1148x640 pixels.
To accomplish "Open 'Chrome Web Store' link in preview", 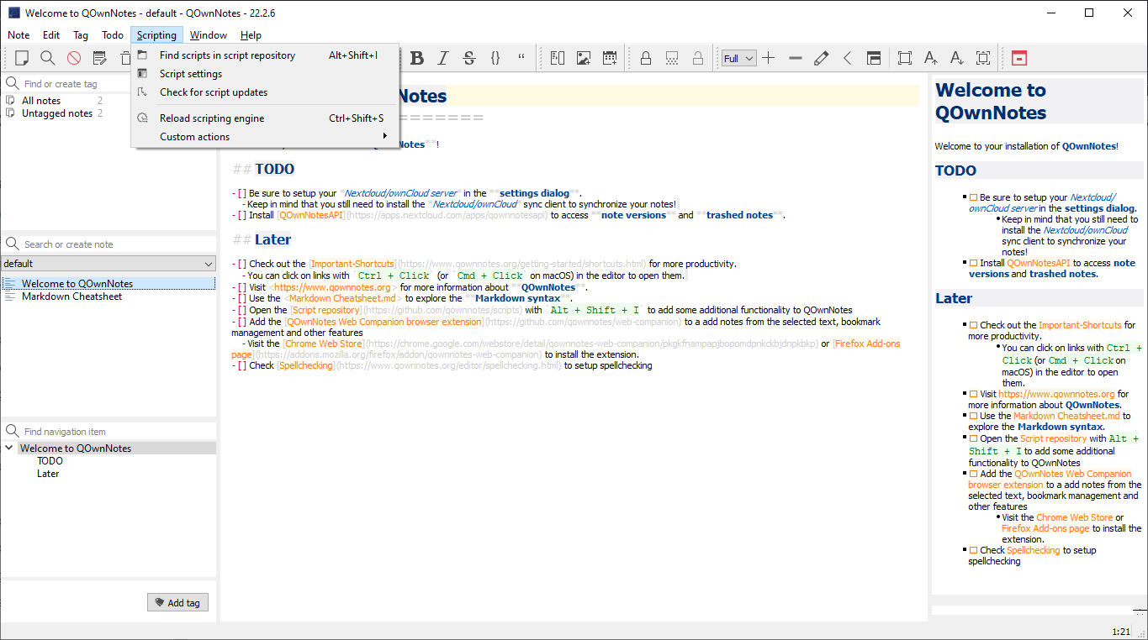I will click(1074, 517).
